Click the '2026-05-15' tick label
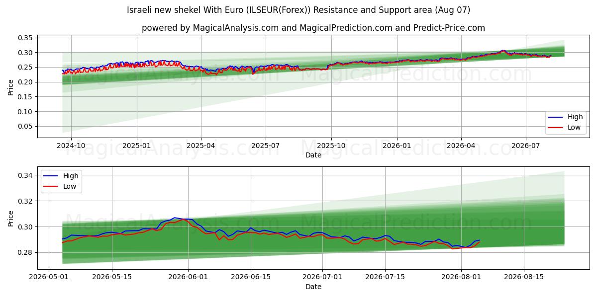This screenshot has width=597, height=298. coord(112,277)
